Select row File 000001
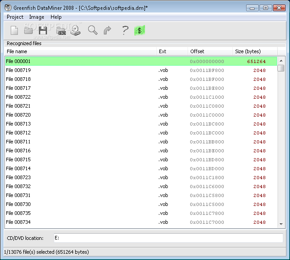The image size is (290, 260). [x=141, y=61]
